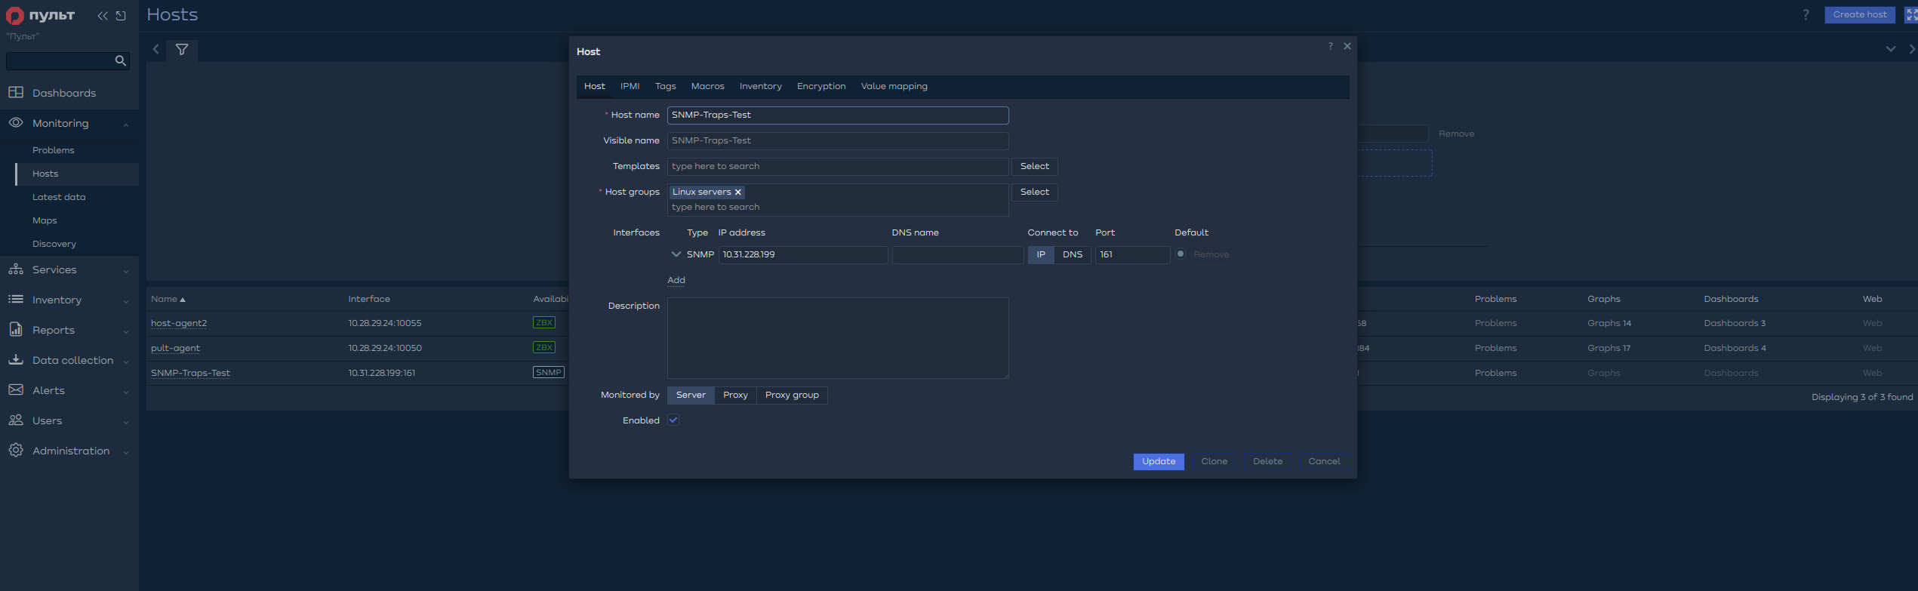Click the Users icon in sidebar
1918x591 pixels.
tap(16, 420)
